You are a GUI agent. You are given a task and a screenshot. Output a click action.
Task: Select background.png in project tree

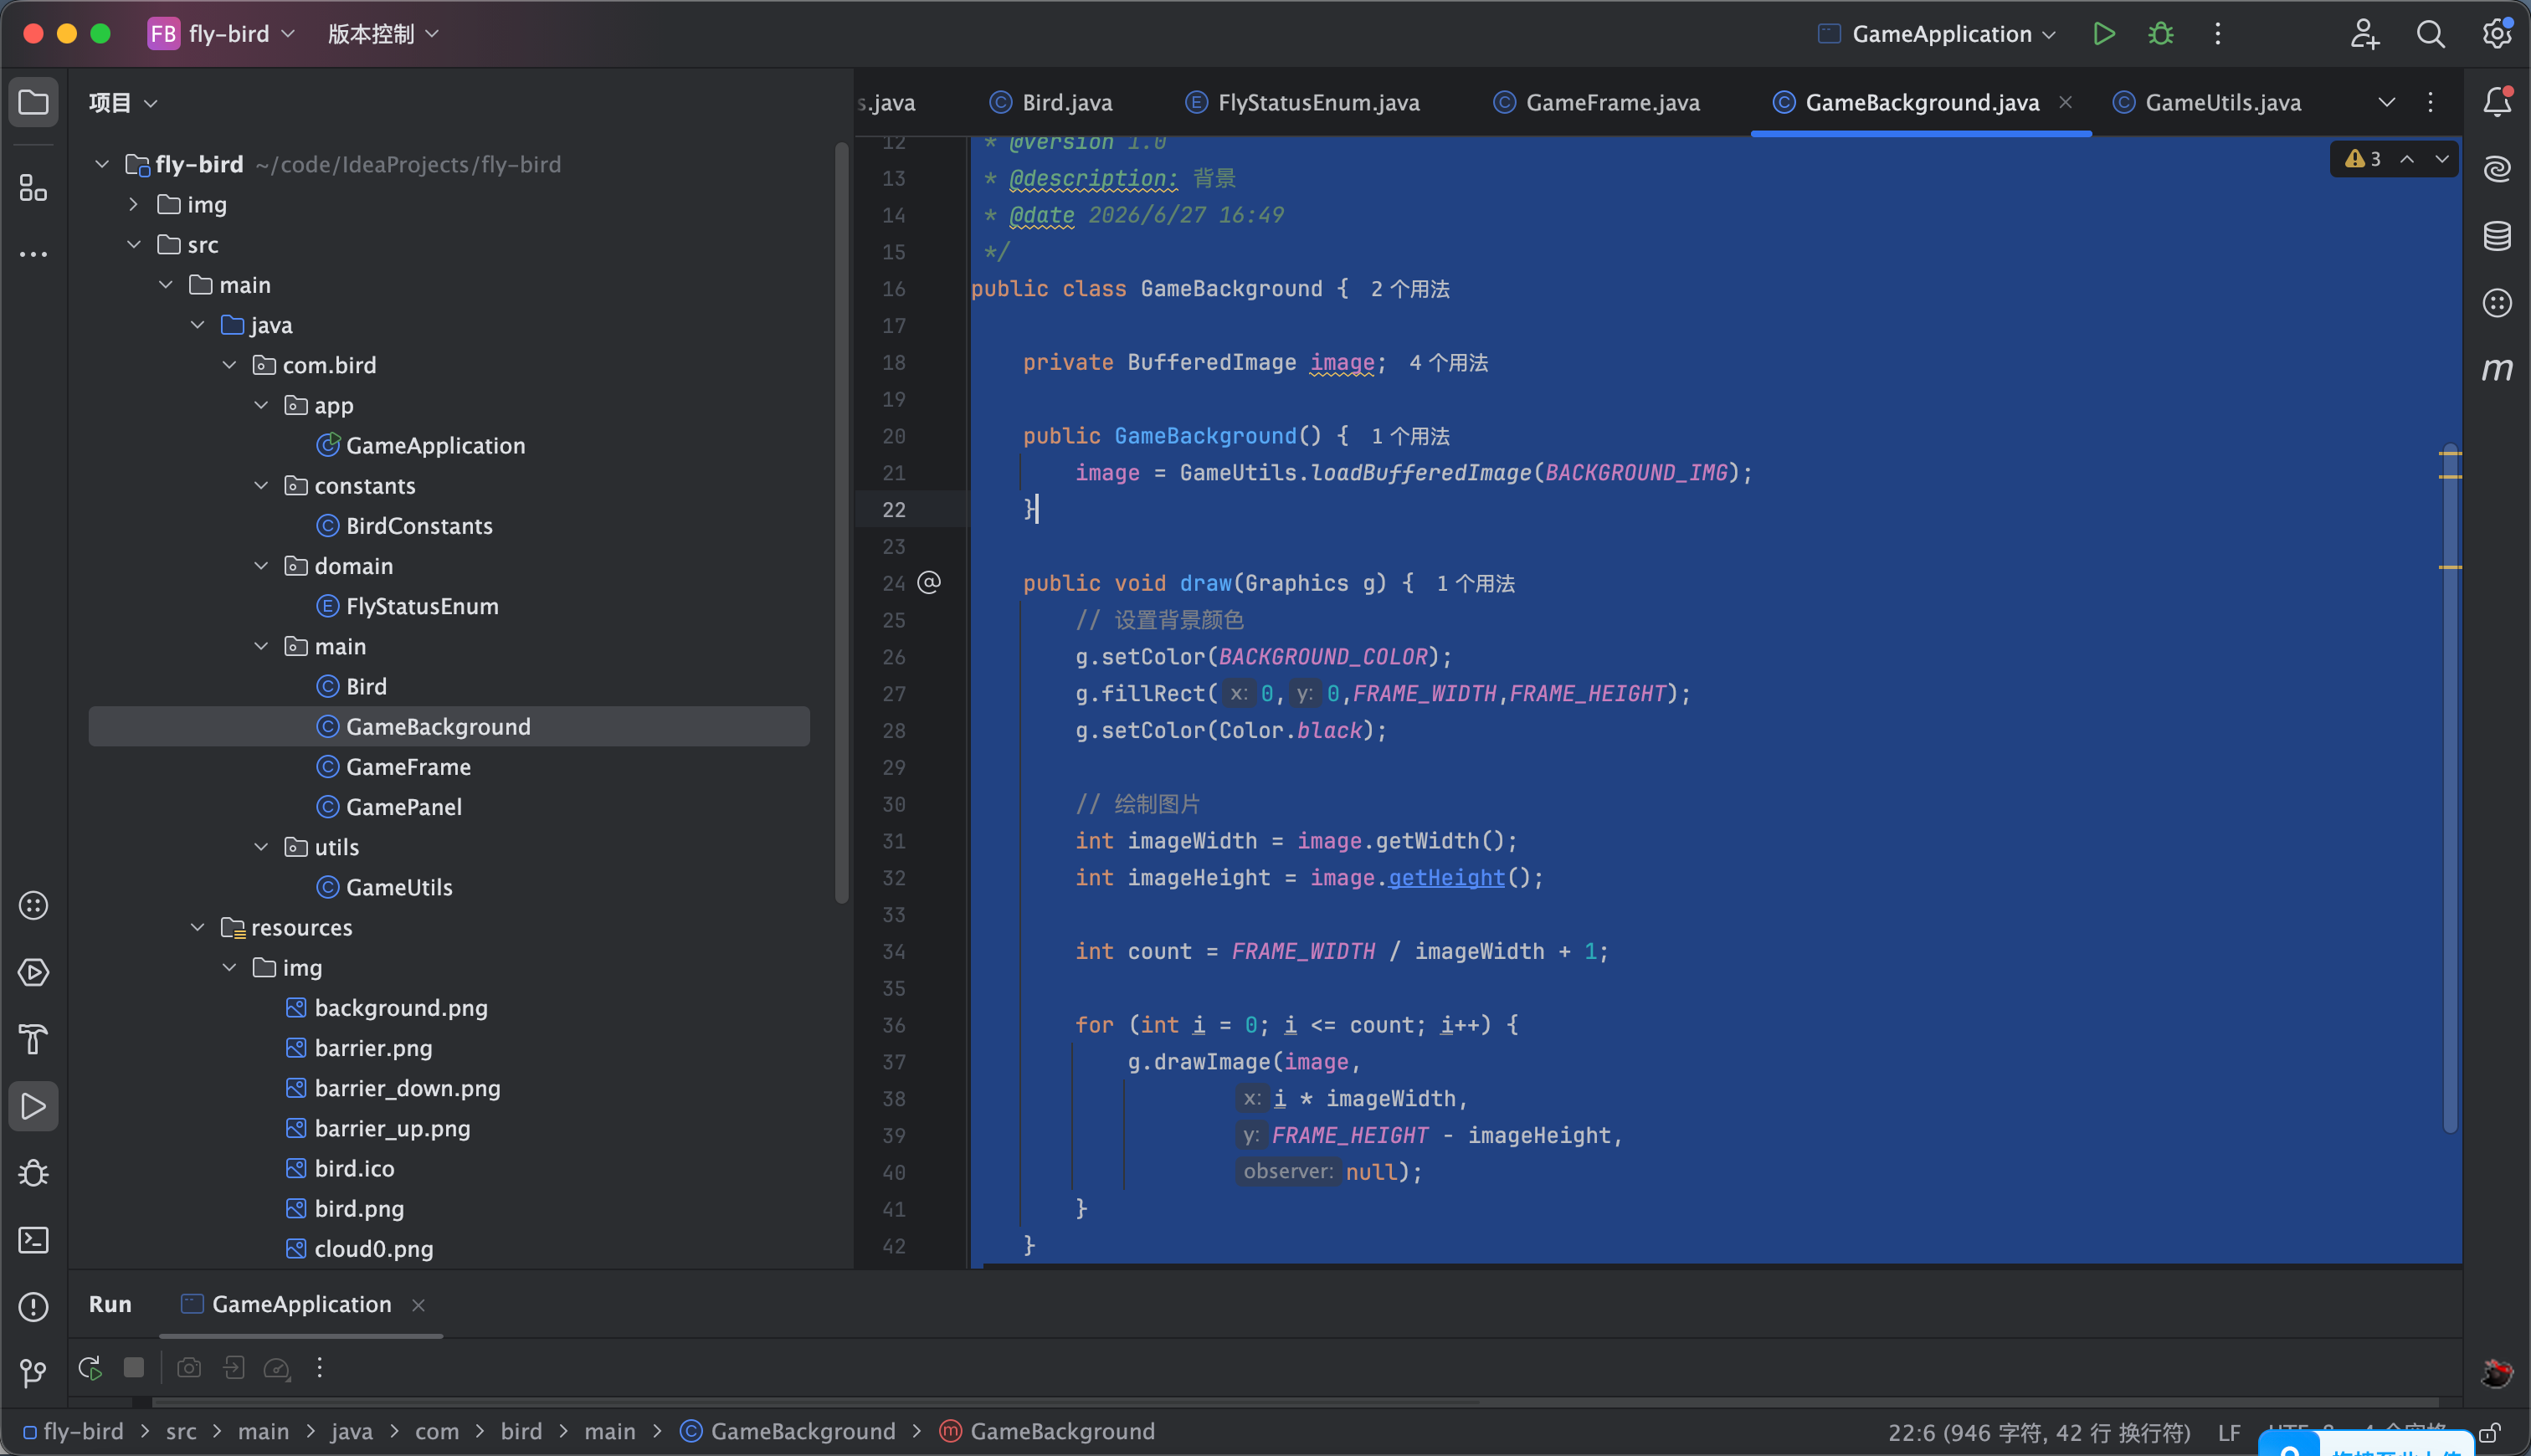coord(401,1008)
